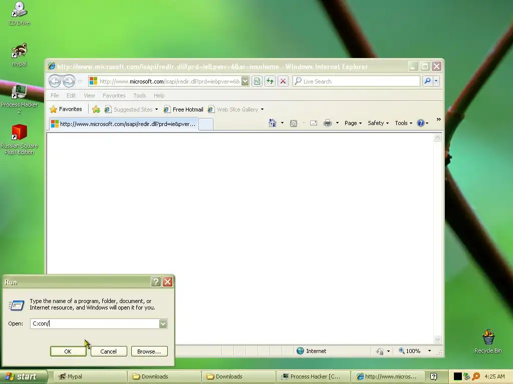Click the command bar overflow chevron

(x=438, y=119)
